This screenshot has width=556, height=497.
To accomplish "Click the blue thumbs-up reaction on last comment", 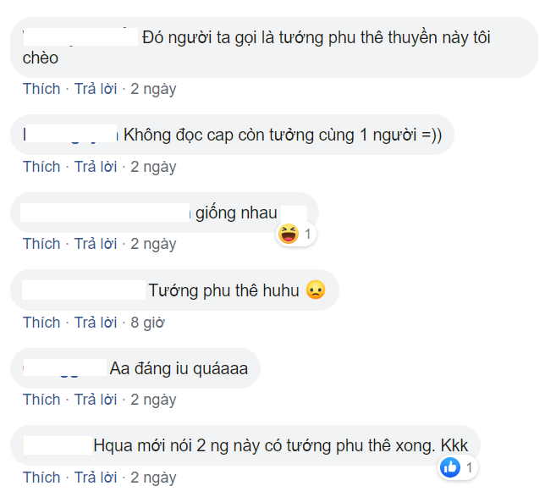I will [x=450, y=467].
